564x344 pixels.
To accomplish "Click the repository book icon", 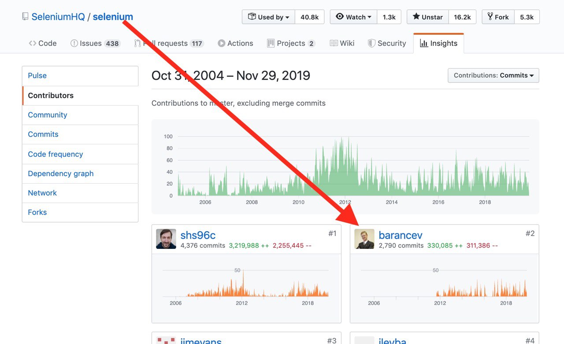I will 25,17.
